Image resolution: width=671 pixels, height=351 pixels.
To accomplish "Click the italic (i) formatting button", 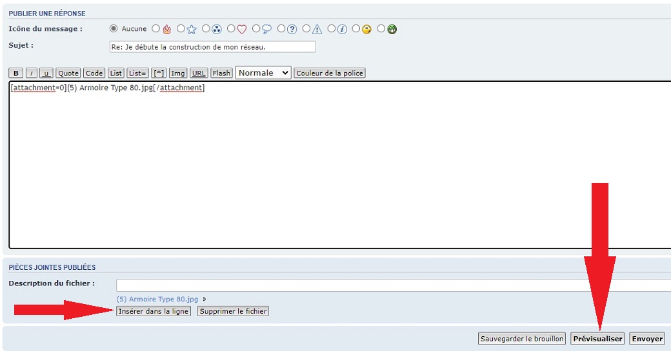I will click(31, 73).
